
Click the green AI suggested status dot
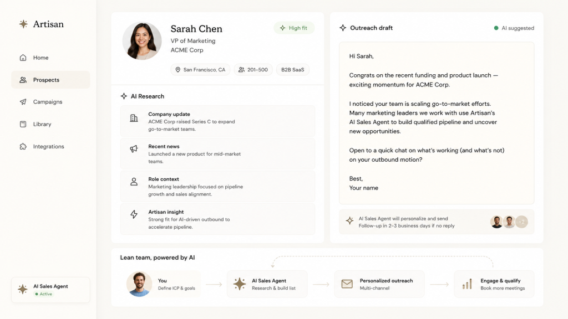pyautogui.click(x=496, y=28)
